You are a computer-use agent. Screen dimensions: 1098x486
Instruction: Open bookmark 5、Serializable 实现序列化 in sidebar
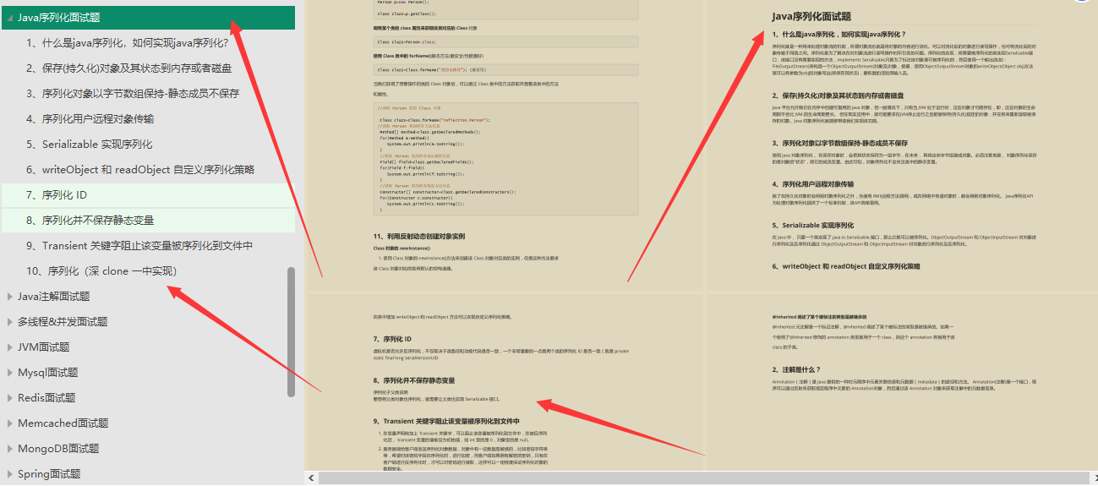[x=90, y=144]
